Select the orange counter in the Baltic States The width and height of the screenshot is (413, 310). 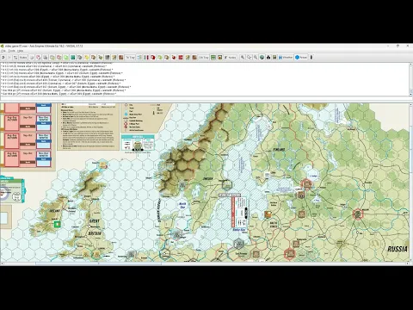[x=268, y=214]
